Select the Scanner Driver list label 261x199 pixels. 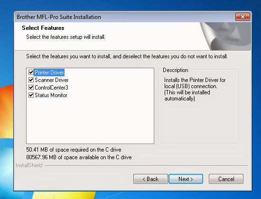tap(52, 80)
